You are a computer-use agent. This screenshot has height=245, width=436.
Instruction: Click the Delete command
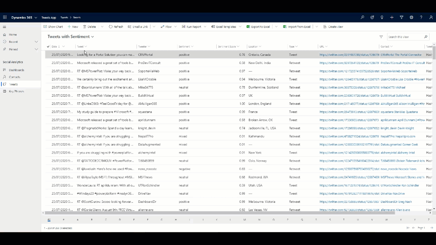pyautogui.click(x=90, y=27)
